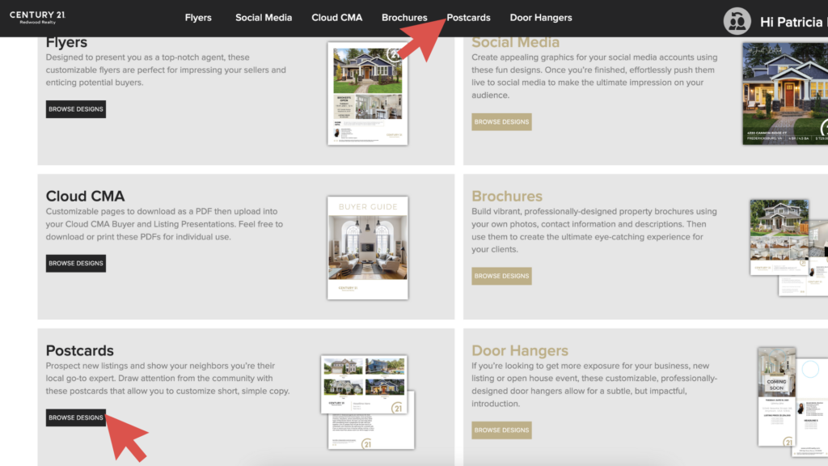Viewport: 828px width, 466px height.
Task: Click the Brochures card heading
Action: [x=507, y=196]
